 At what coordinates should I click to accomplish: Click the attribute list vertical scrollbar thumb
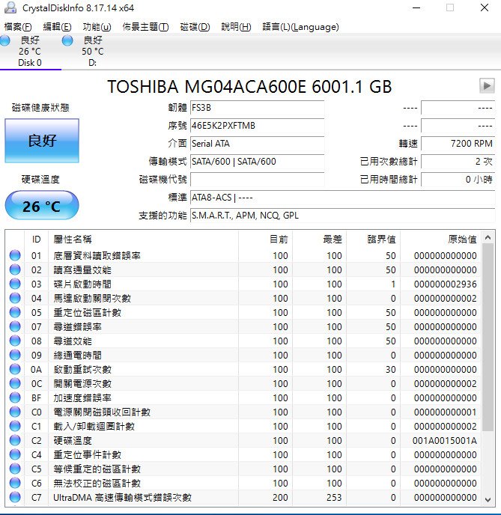pos(488,338)
